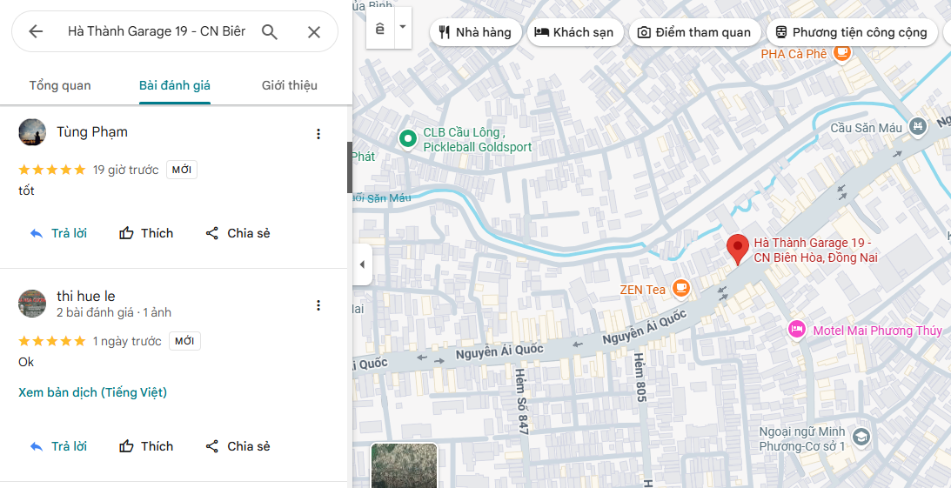Click Motel Mai Phương Thúy label text
The width and height of the screenshot is (951, 488).
(877, 331)
